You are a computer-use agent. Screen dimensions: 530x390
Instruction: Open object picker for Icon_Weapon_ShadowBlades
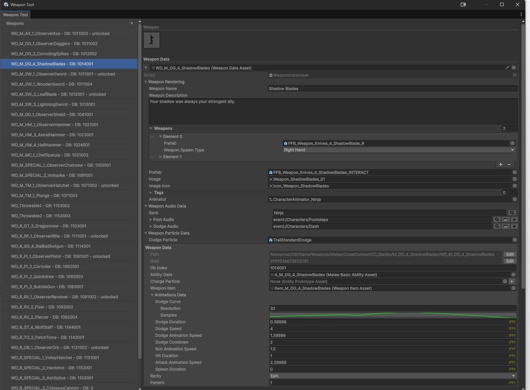(x=515, y=186)
